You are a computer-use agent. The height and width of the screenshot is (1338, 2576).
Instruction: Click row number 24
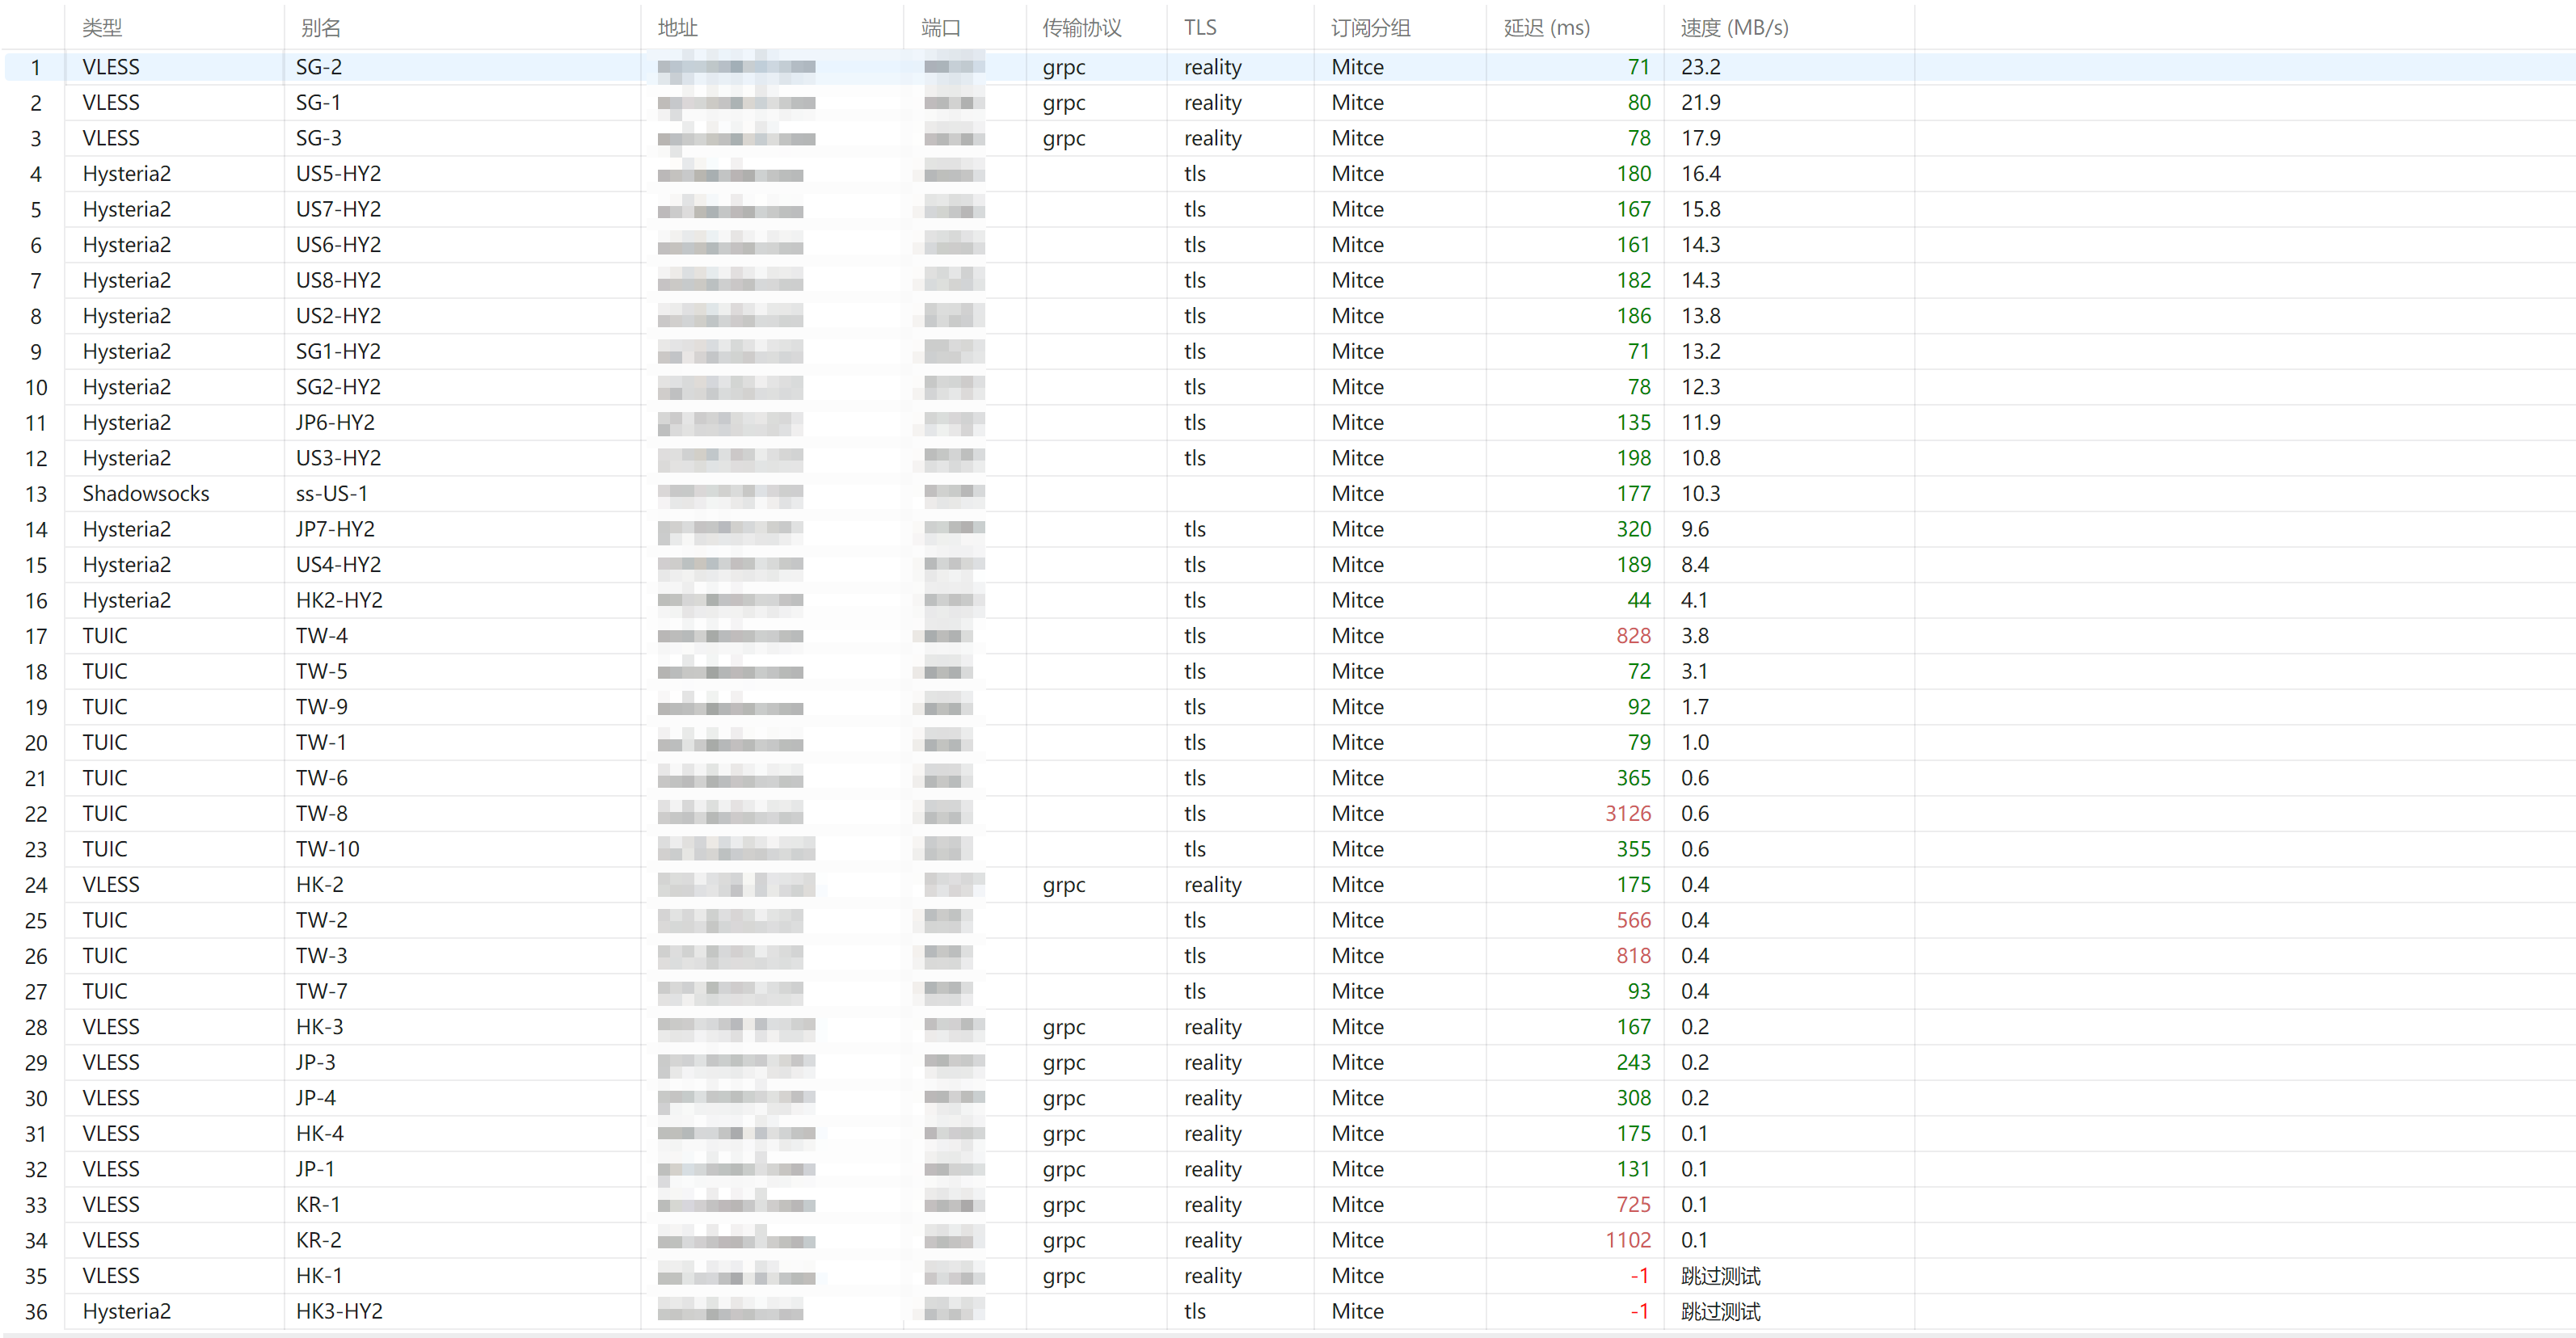click(36, 886)
